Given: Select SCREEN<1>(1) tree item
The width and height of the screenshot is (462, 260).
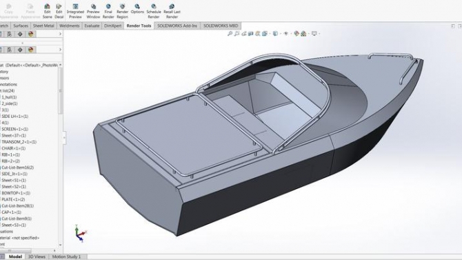Looking at the screenshot, I should [14, 129].
